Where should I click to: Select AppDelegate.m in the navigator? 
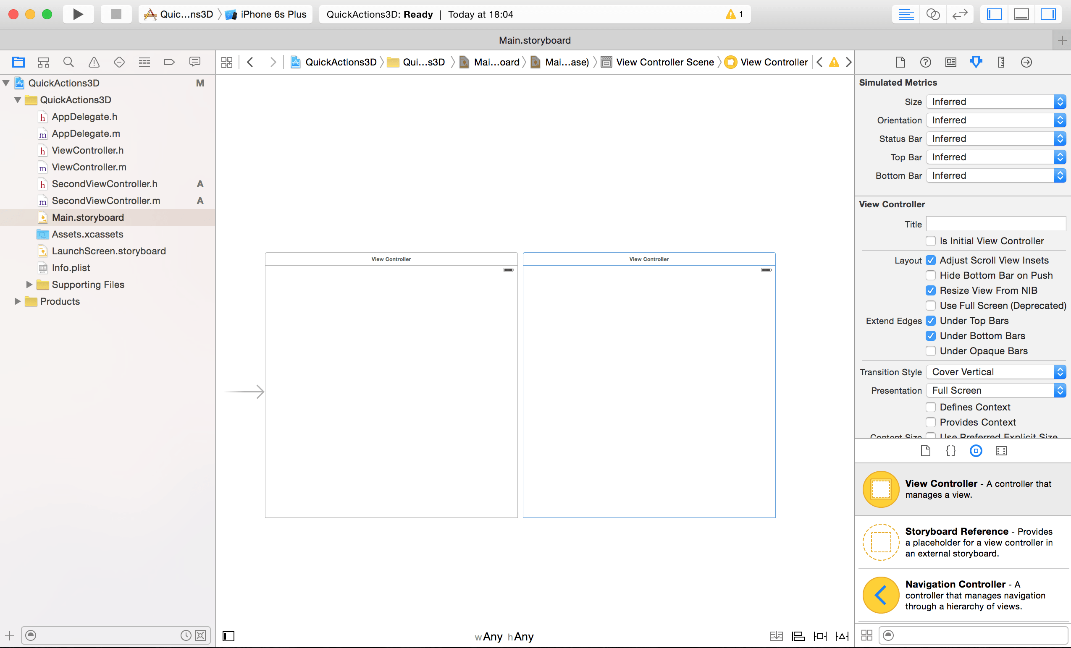click(x=86, y=134)
